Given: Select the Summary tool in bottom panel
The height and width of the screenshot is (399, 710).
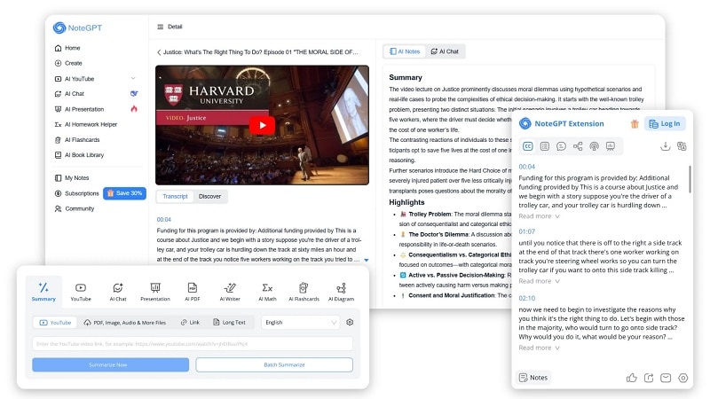Looking at the screenshot, I should tap(43, 292).
